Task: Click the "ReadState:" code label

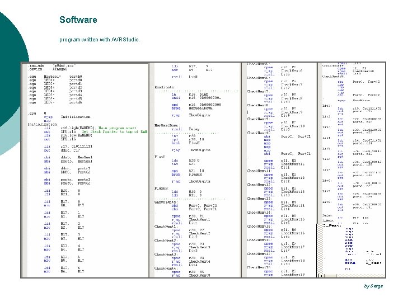Action: (x=165, y=87)
